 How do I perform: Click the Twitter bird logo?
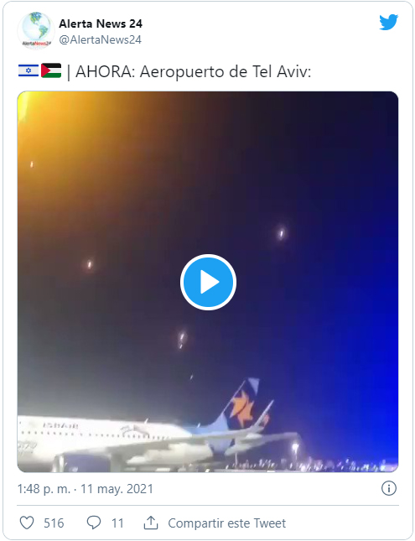coord(388,23)
